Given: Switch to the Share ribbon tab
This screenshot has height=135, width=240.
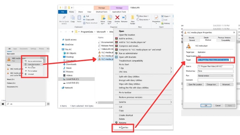Looking at the screenshot, I should coord(80,12).
